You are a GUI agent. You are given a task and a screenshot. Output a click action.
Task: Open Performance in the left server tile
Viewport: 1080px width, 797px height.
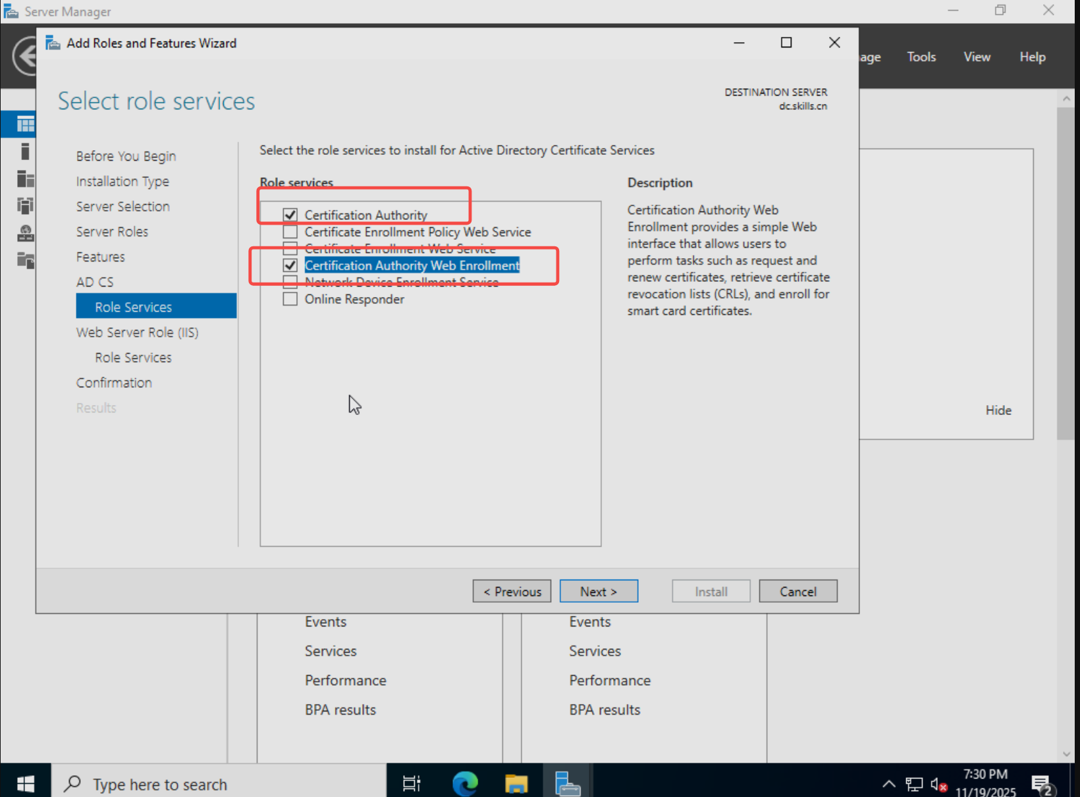pyautogui.click(x=345, y=680)
